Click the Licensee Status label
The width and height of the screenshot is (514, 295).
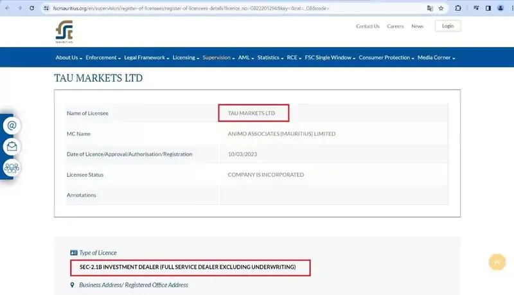[85, 175]
